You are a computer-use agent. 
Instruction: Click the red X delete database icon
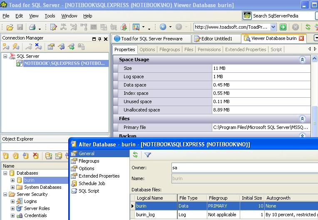pyautogui.click(x=36, y=156)
